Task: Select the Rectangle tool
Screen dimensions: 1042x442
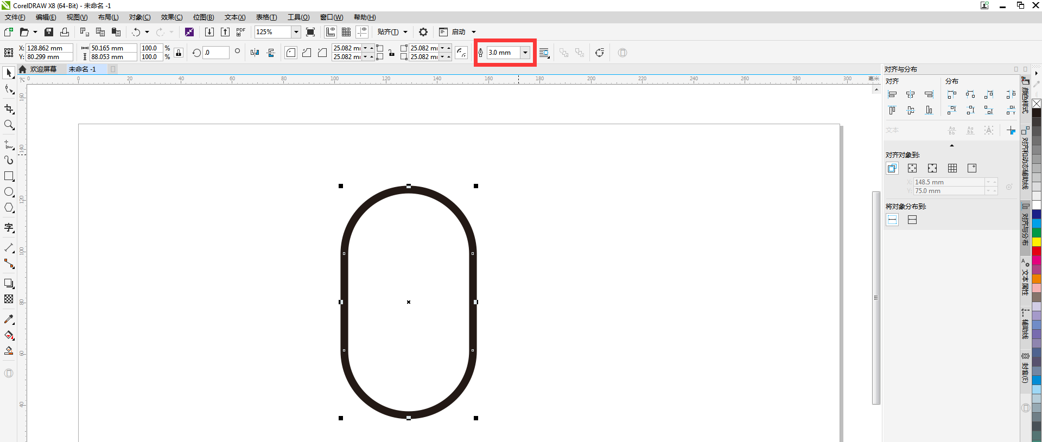Action: (9, 176)
